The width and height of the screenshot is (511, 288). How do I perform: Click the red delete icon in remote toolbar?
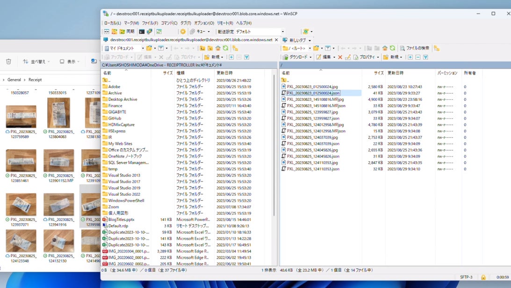pyautogui.click(x=340, y=57)
